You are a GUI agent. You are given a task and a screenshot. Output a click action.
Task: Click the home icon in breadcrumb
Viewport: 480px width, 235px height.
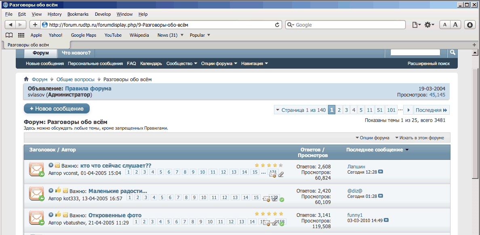[26, 79]
